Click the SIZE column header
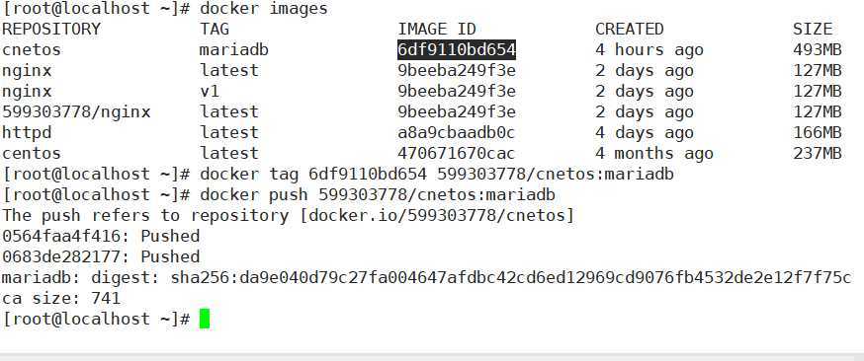Viewport: 864px width, 361px height. (813, 30)
